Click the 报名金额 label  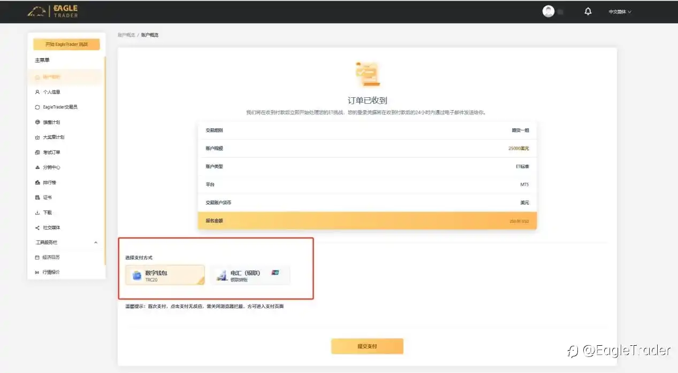click(214, 220)
